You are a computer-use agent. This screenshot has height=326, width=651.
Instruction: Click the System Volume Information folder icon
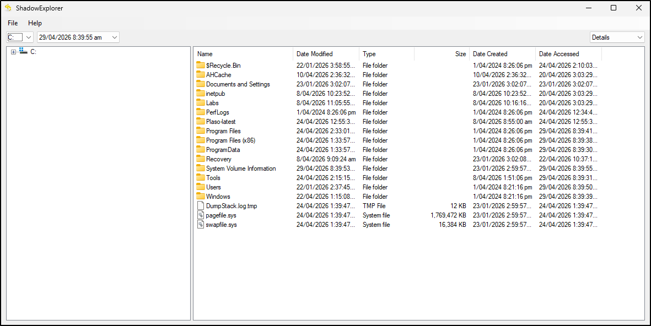[x=201, y=169]
